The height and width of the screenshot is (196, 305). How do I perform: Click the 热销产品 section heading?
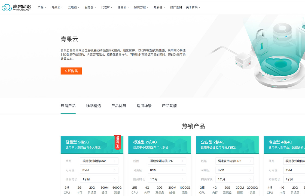click(193, 126)
